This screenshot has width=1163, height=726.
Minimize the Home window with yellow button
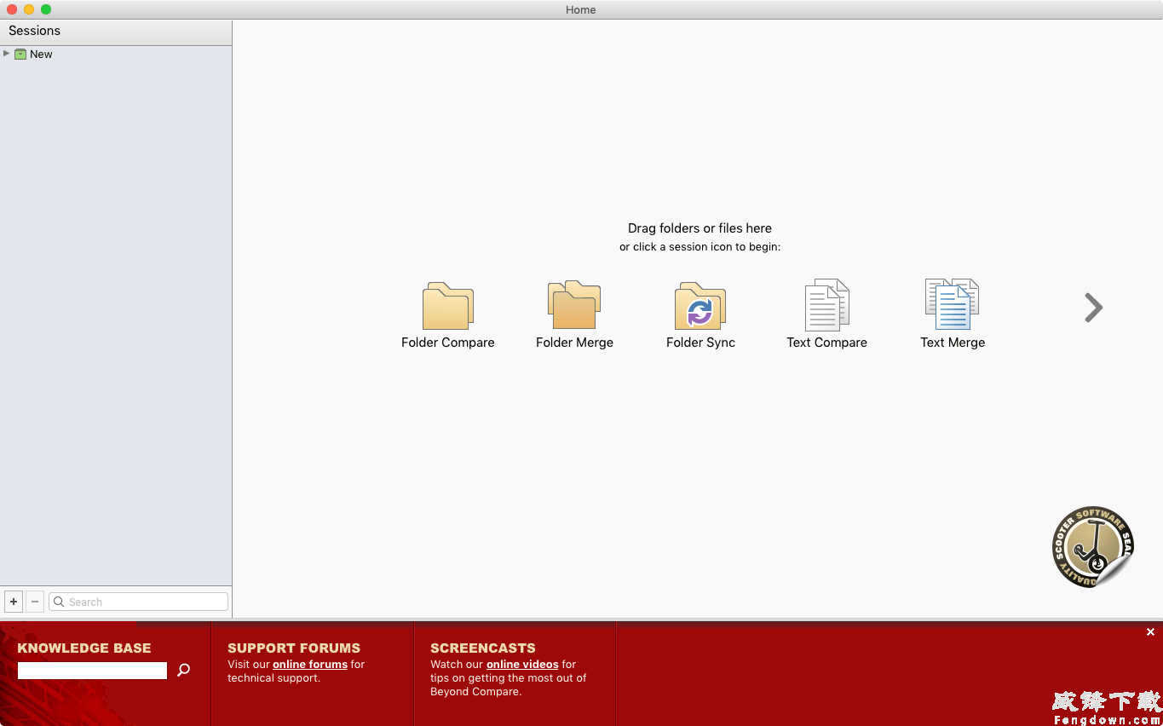coord(29,9)
